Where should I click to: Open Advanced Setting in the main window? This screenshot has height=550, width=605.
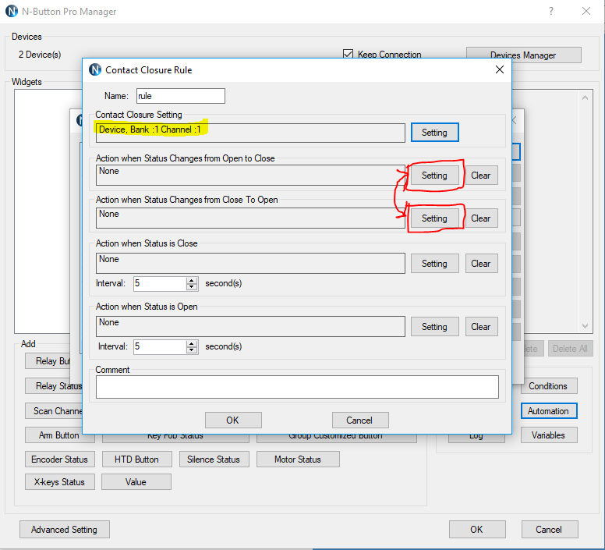pyautogui.click(x=65, y=530)
